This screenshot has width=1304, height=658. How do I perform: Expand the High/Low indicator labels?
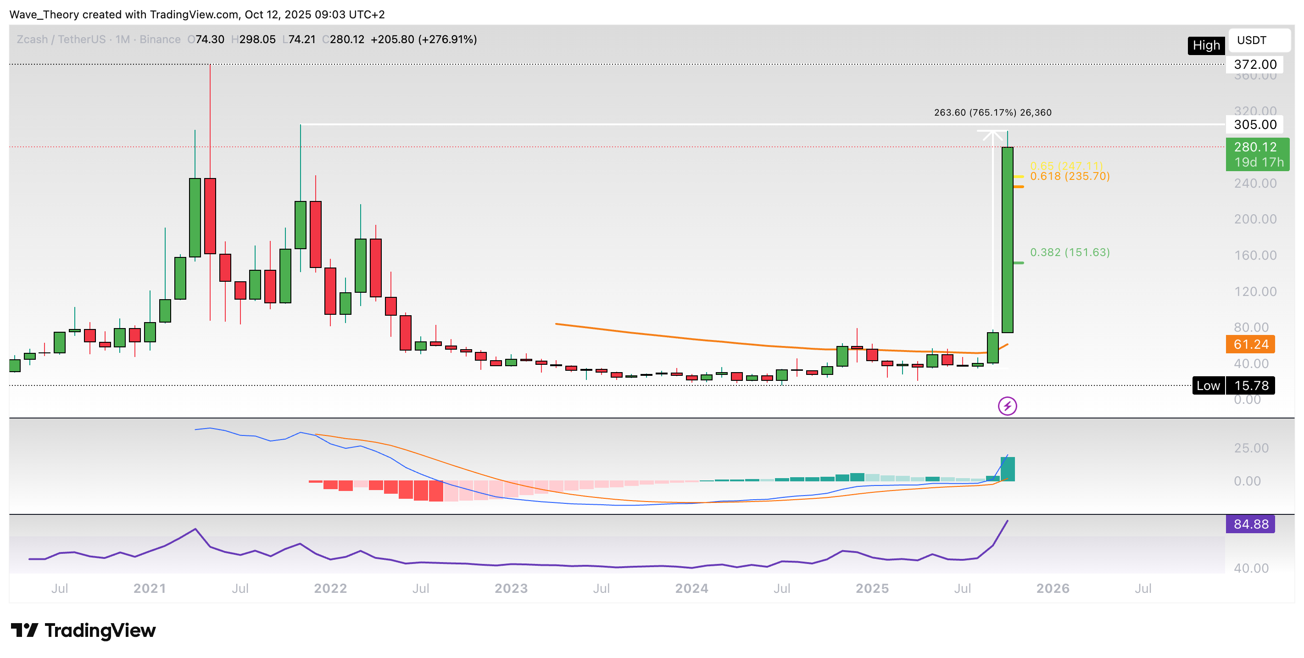pyautogui.click(x=1206, y=45)
